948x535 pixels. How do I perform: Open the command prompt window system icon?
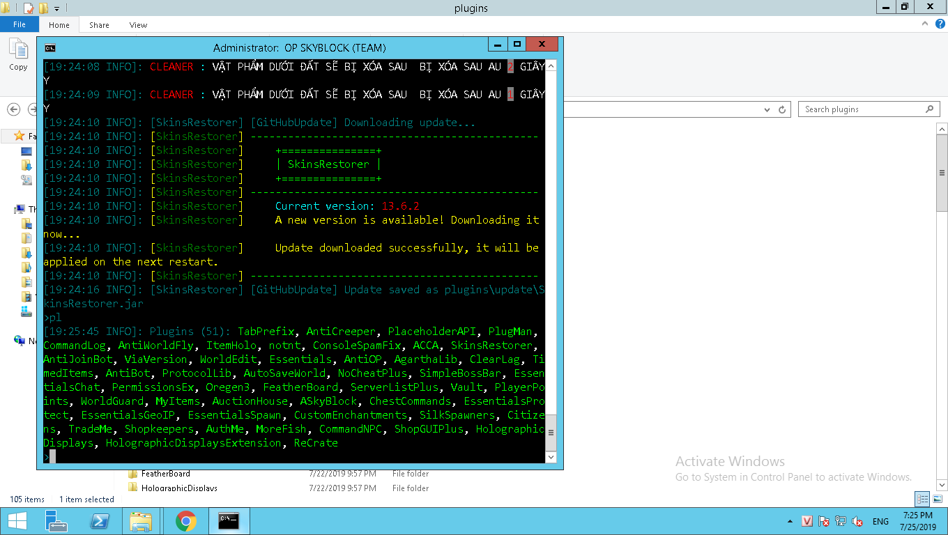coord(50,47)
